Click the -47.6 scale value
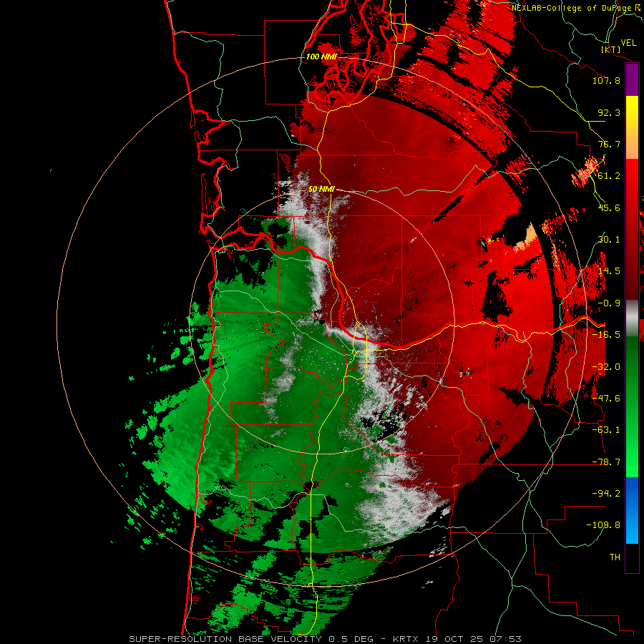 click(x=606, y=399)
